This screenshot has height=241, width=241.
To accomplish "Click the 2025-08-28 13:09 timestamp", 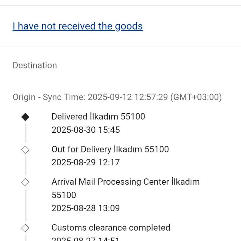I will [86, 208].
